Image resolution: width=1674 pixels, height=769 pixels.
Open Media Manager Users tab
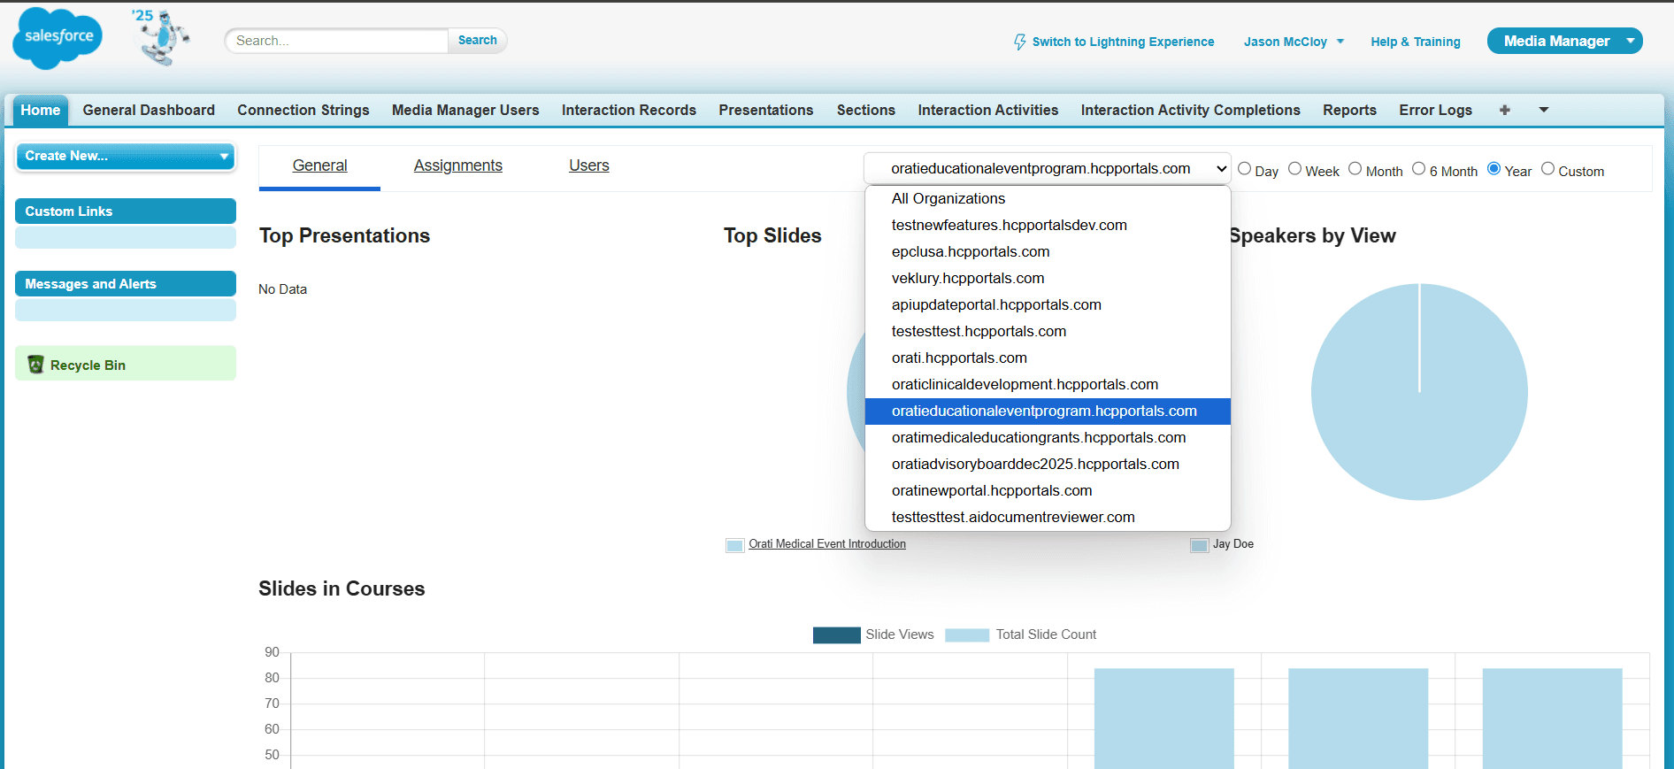pos(465,110)
